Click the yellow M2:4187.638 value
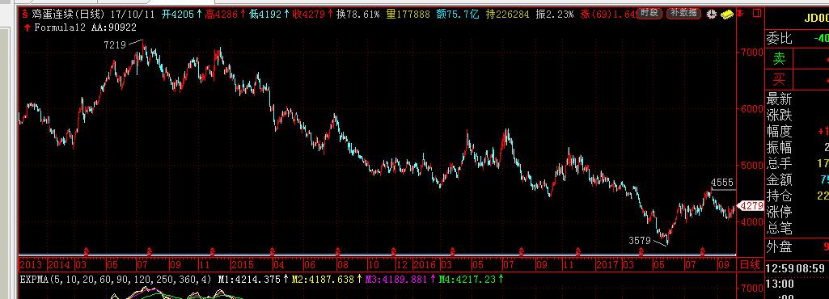 coord(323,279)
